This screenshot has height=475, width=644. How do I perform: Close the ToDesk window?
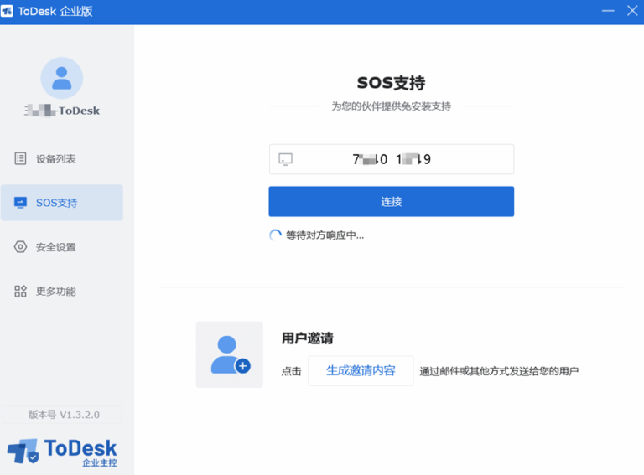point(632,11)
